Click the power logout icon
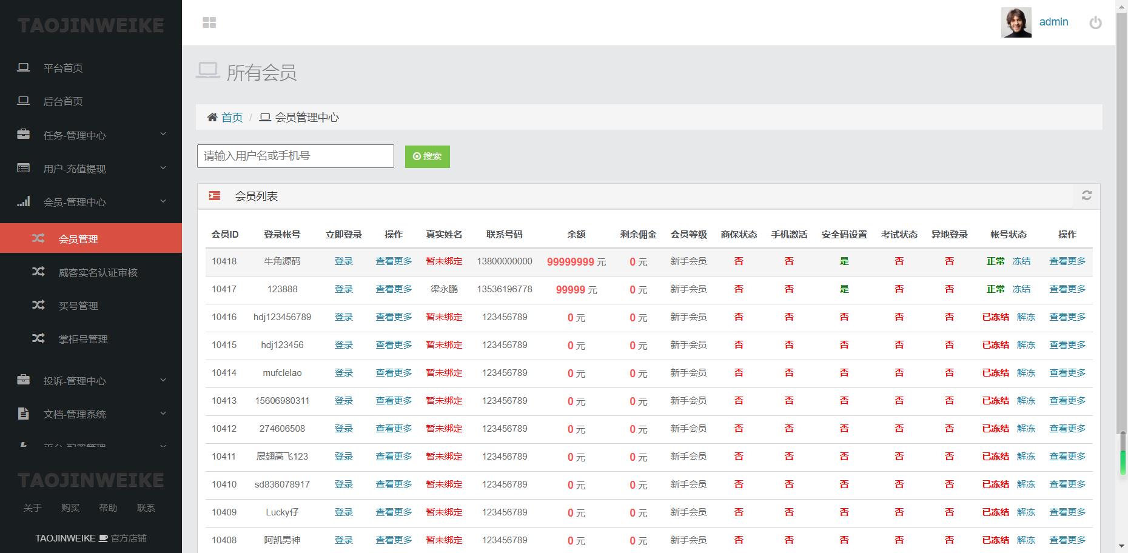Screen dimensions: 1128x553 [1095, 22]
